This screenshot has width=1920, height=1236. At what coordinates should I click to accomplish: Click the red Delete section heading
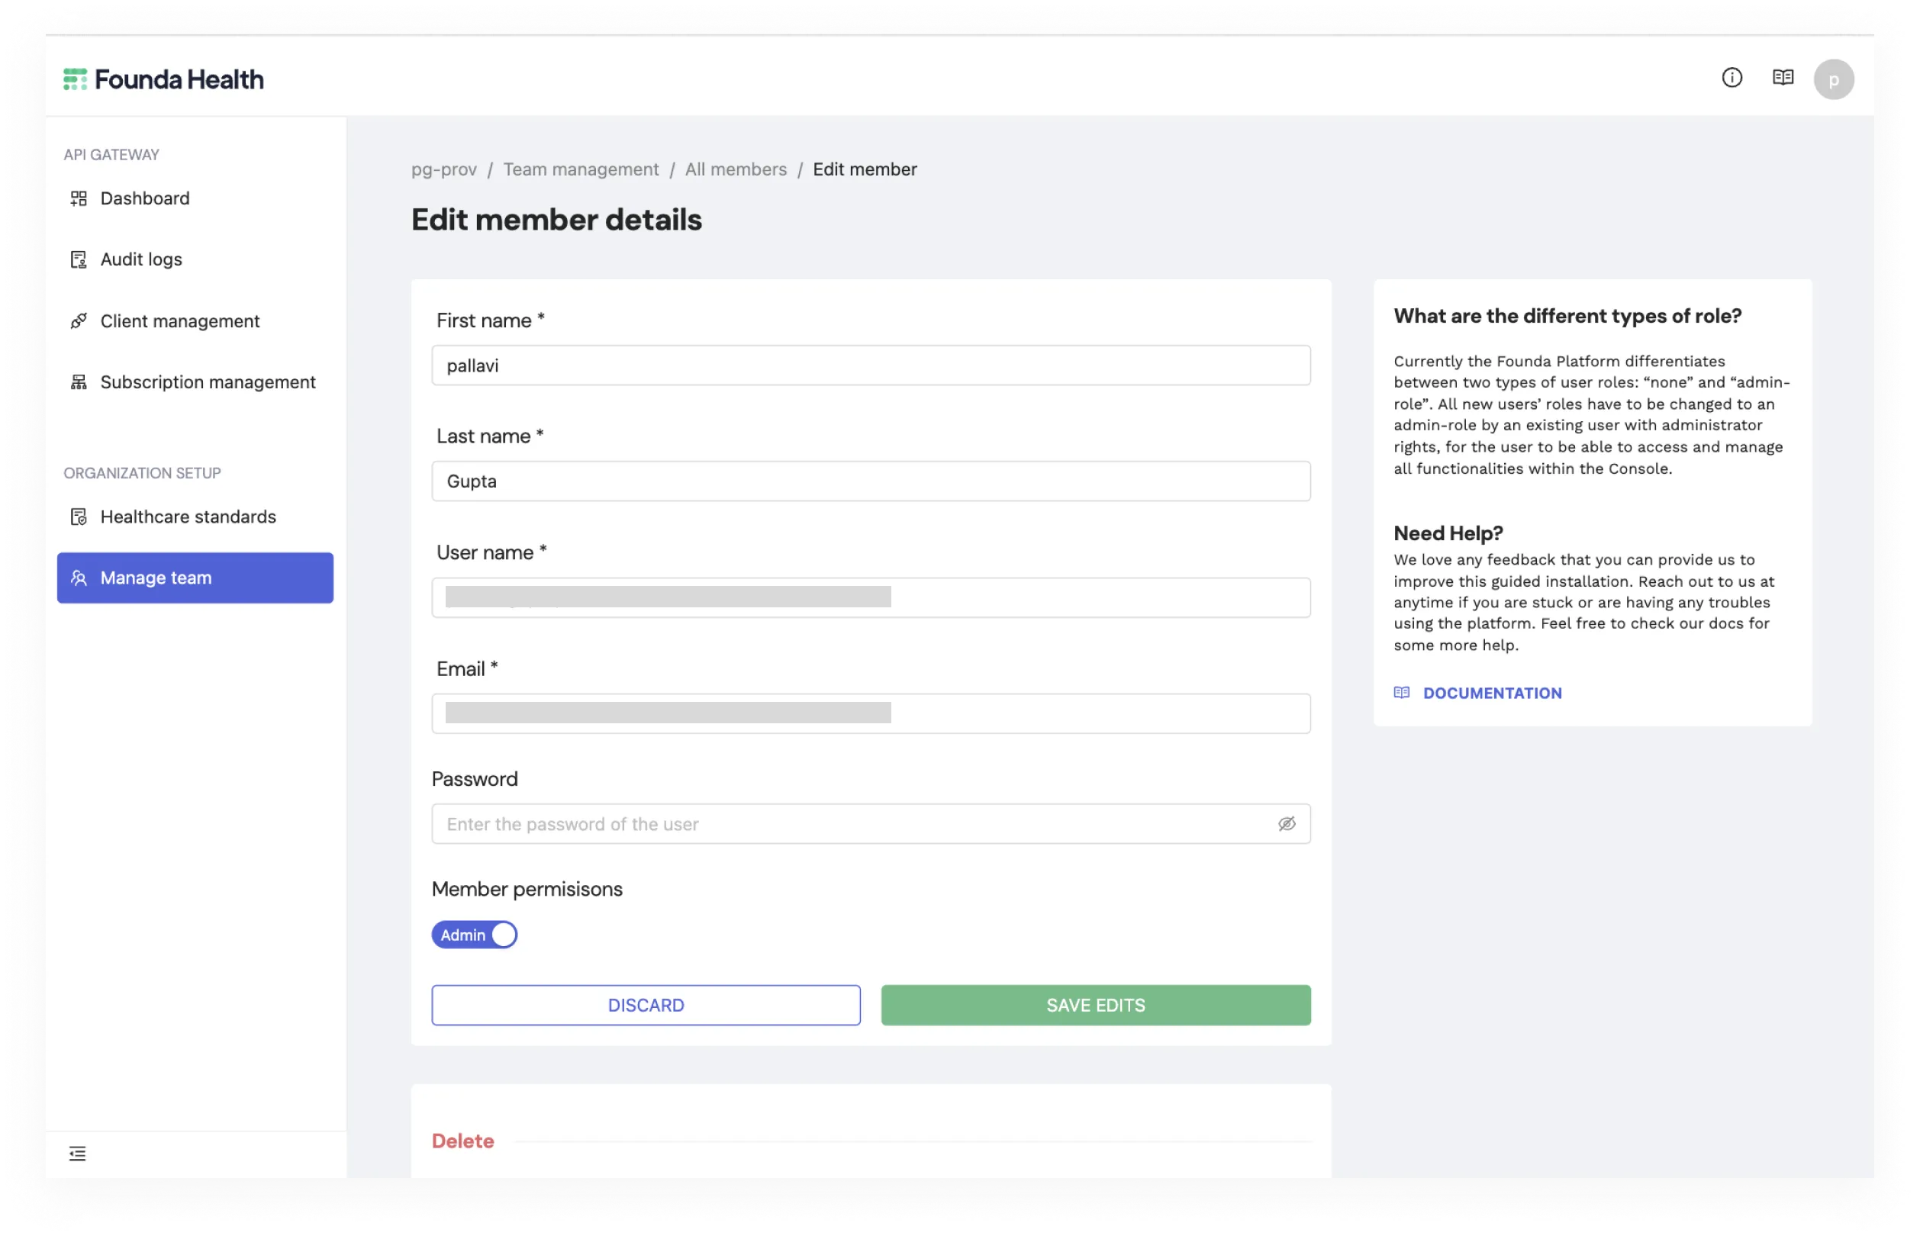coord(463,1141)
